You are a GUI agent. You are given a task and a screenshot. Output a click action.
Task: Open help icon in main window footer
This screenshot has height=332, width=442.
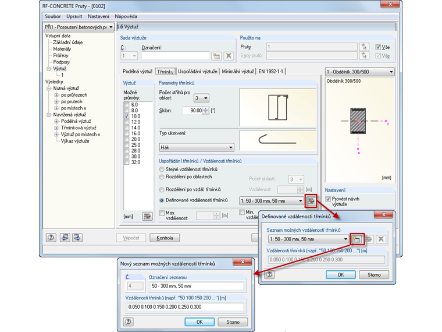(x=51, y=238)
